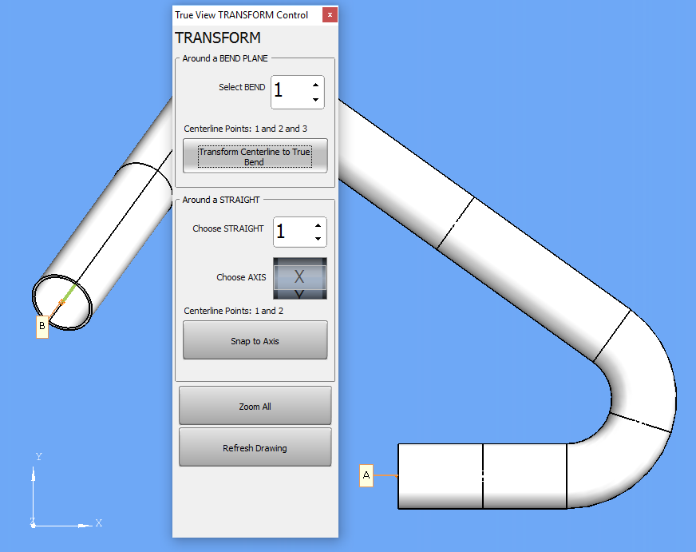
Task: Click the Choose STRAIGHT number field
Action: tap(291, 232)
